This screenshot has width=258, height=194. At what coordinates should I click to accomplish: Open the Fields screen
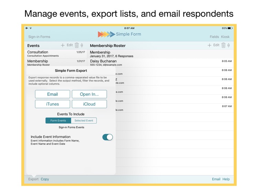[x=214, y=37]
